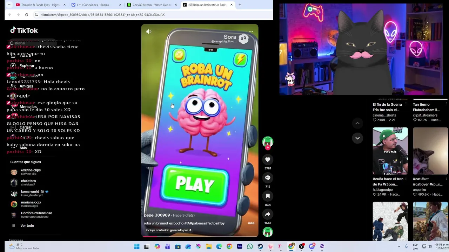449x252 pixels.
Task: Open the cat video thumbnail by anpenko
Action: (430, 151)
